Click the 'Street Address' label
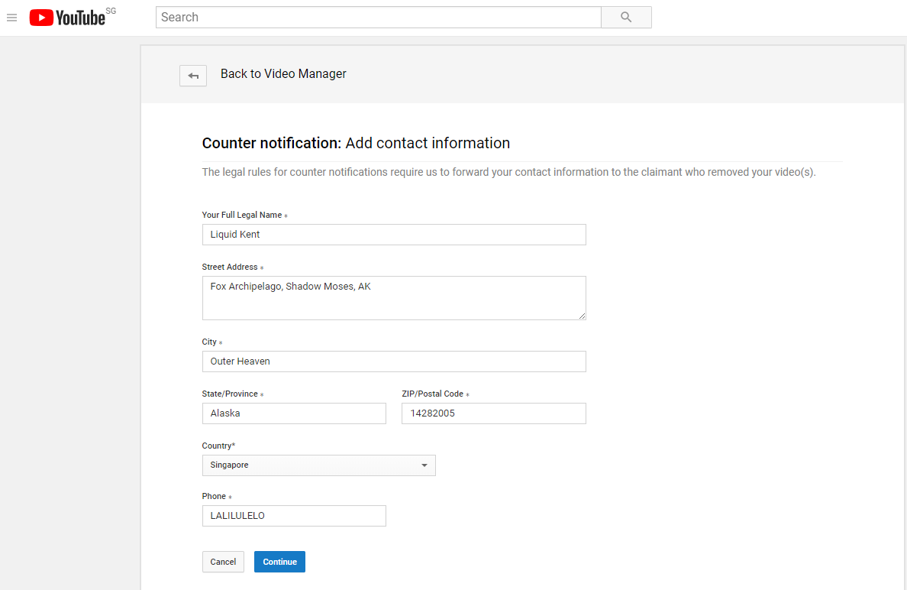The image size is (907, 590). coord(230,267)
